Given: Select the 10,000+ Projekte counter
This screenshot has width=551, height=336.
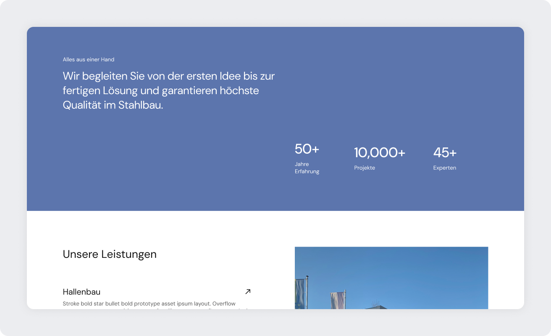Looking at the screenshot, I should pyautogui.click(x=379, y=157).
